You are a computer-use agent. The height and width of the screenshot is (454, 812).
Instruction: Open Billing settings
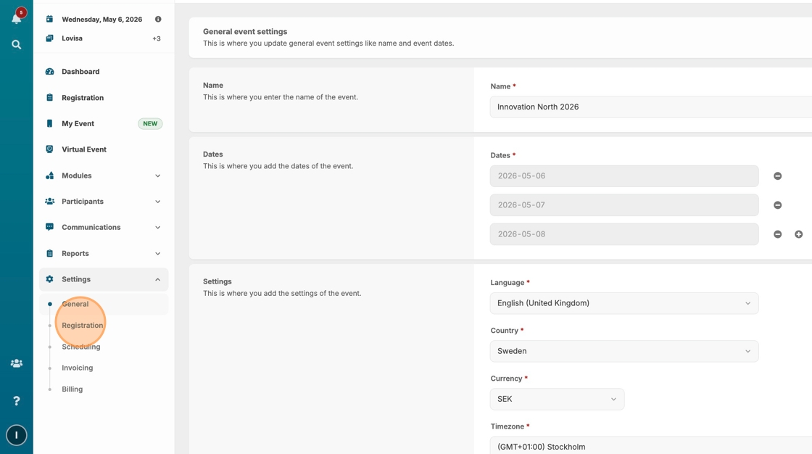point(72,389)
